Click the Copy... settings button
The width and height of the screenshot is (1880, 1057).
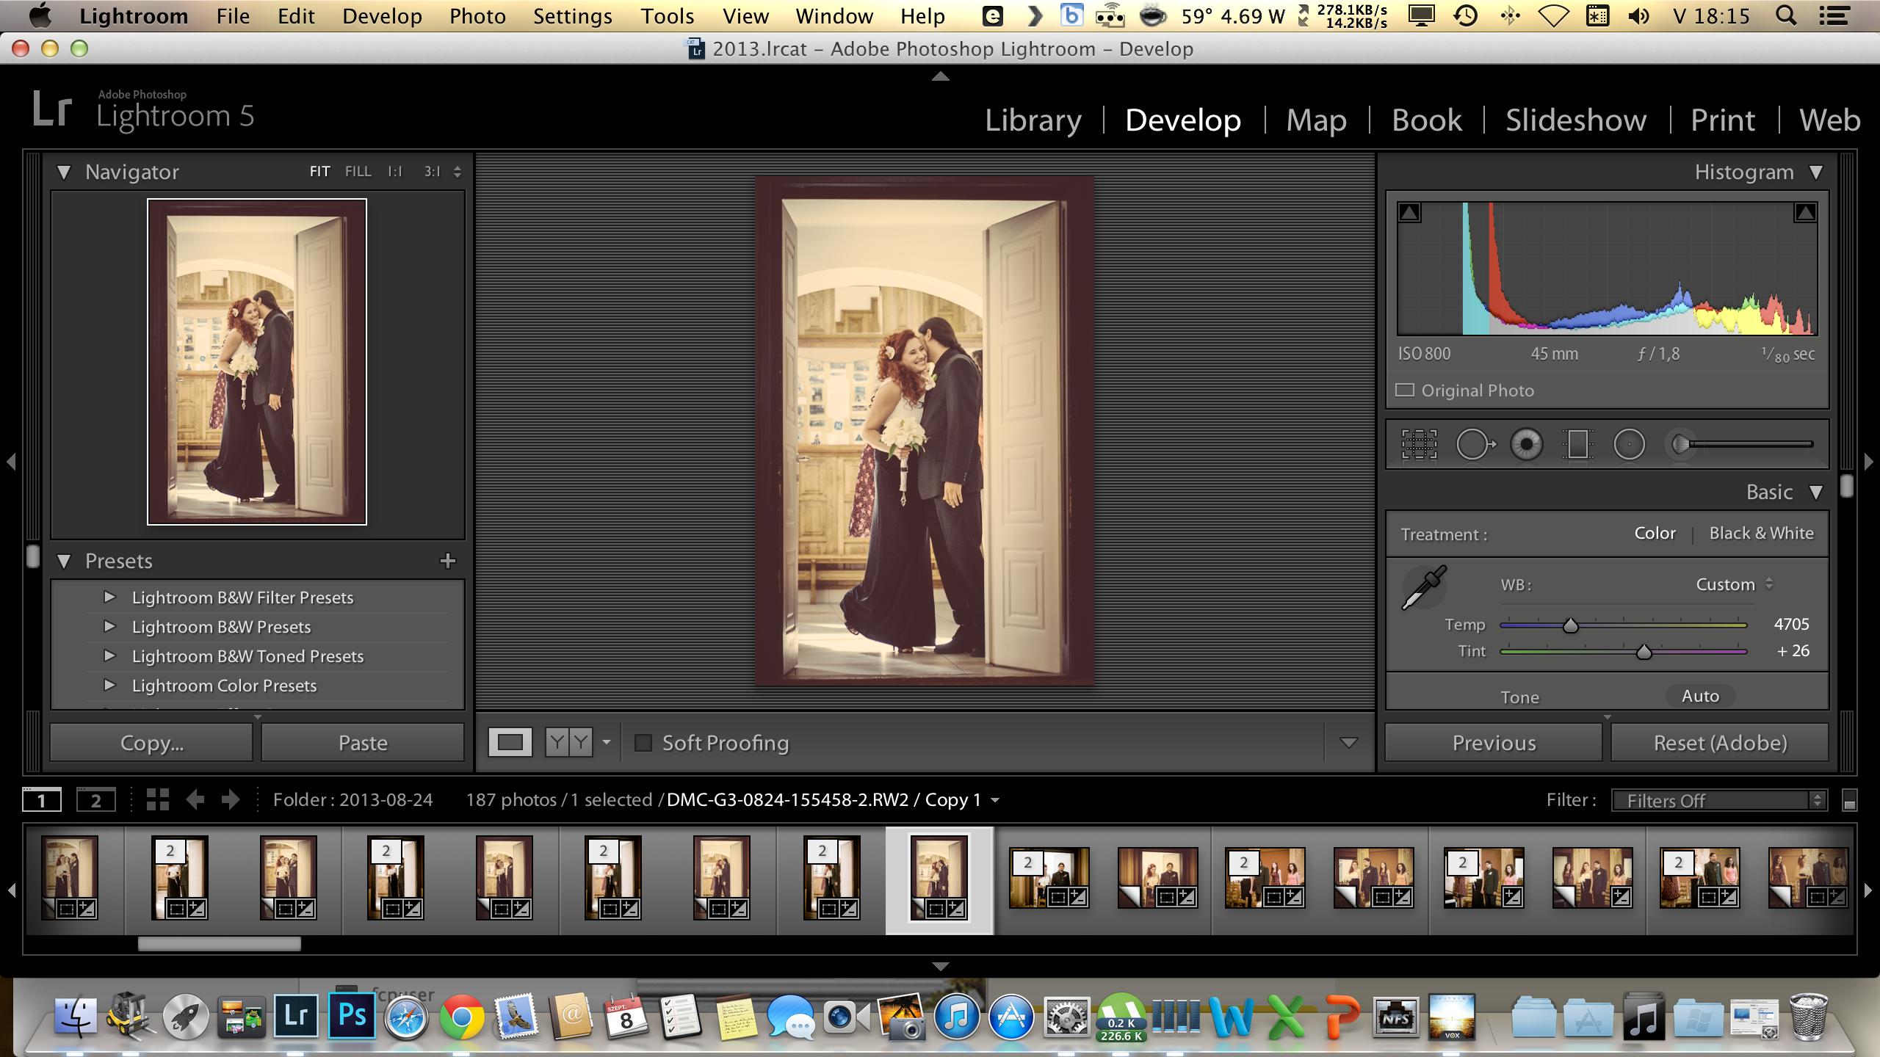point(151,743)
